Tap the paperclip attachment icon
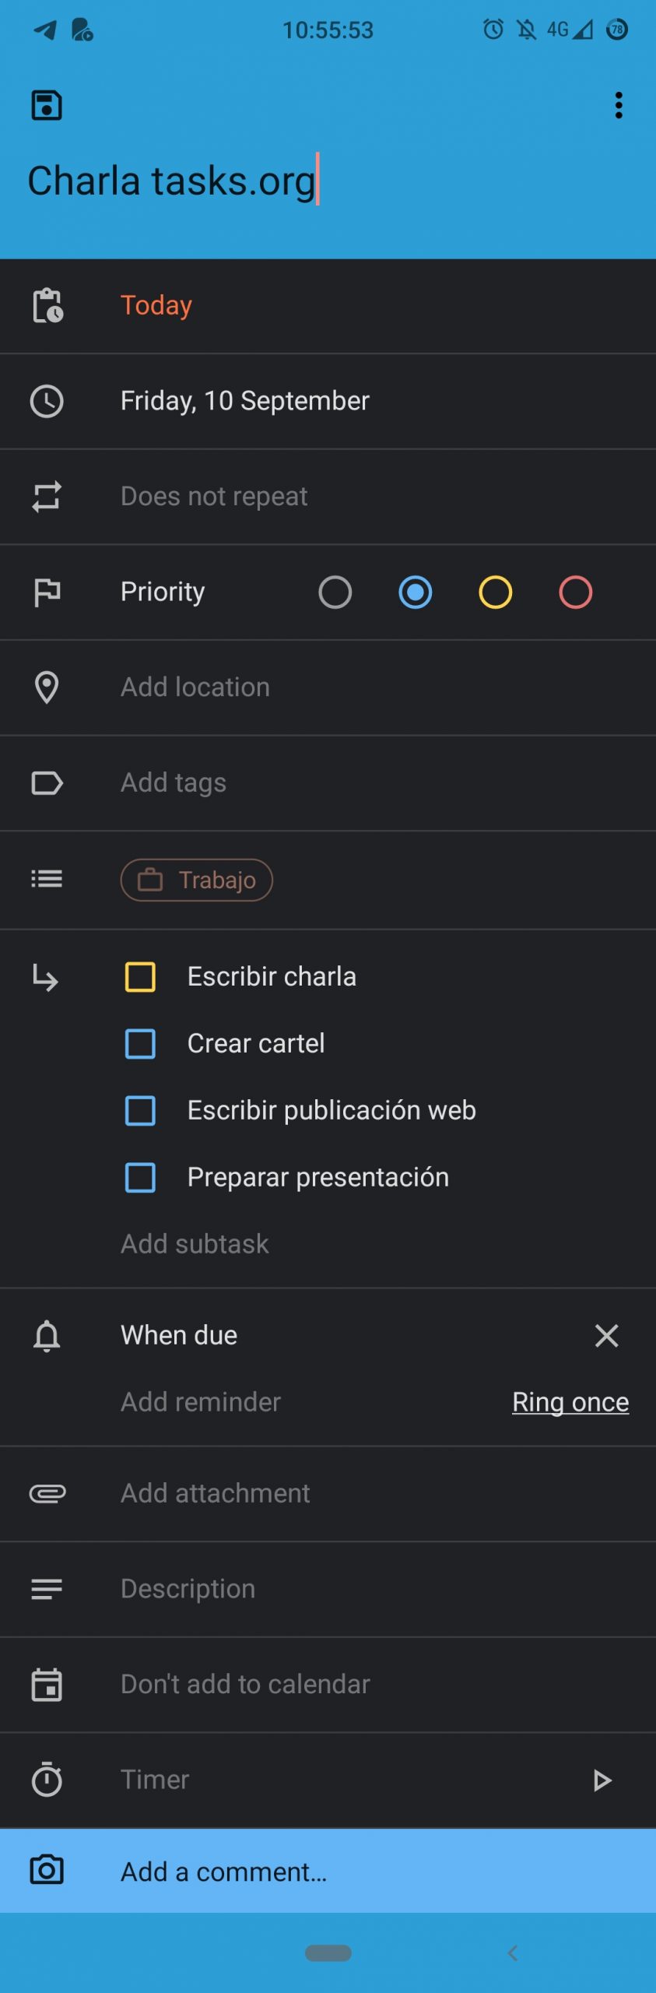 (x=47, y=1494)
